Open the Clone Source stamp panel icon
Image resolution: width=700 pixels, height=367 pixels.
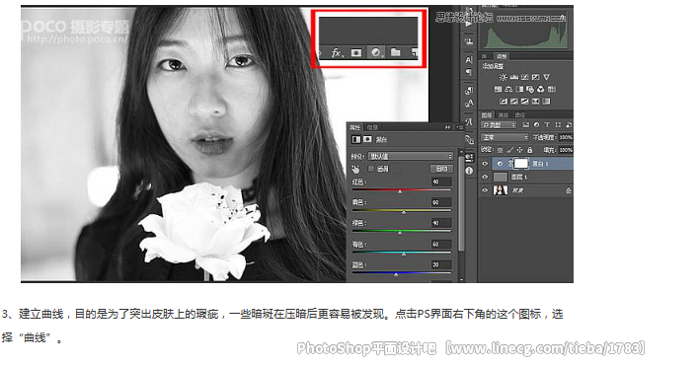pyautogui.click(x=469, y=40)
